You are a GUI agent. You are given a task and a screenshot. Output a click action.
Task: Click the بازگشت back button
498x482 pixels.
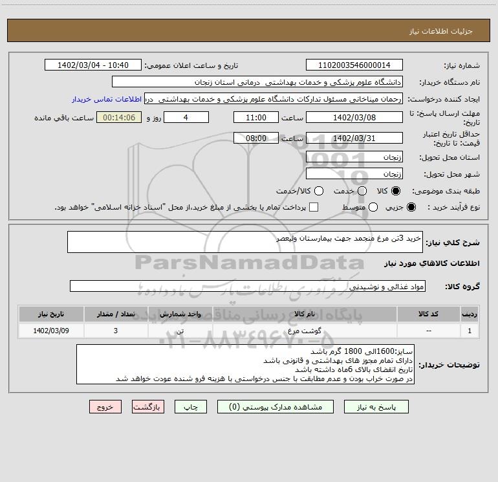click(148, 407)
